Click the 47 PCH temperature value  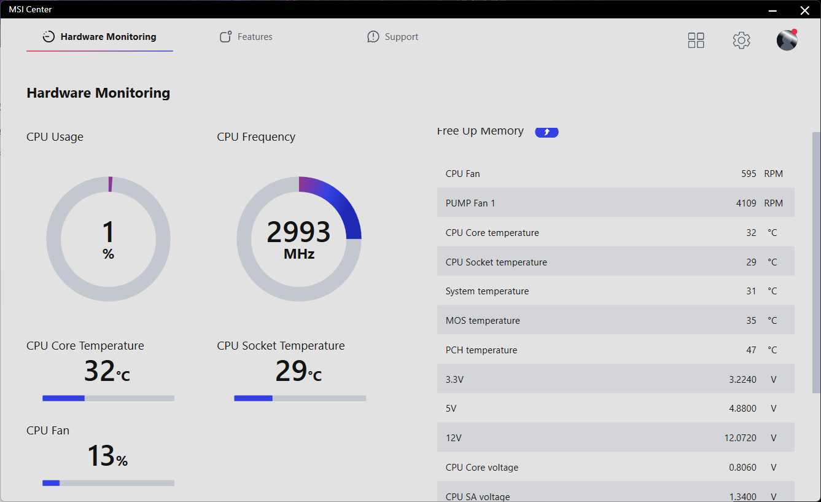pos(751,350)
